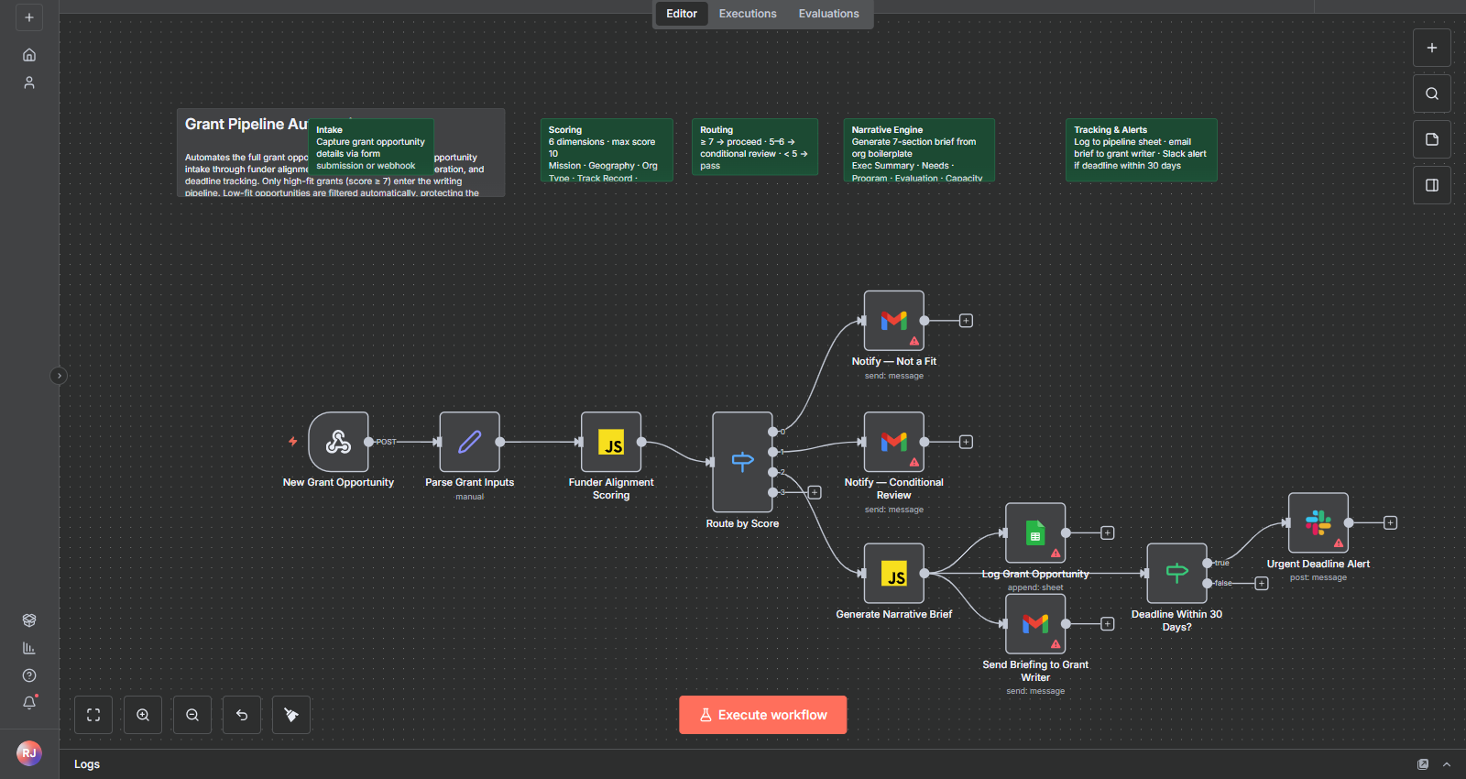This screenshot has height=779, width=1466.
Task: Add a node with the top-right plus button
Action: click(x=1432, y=48)
